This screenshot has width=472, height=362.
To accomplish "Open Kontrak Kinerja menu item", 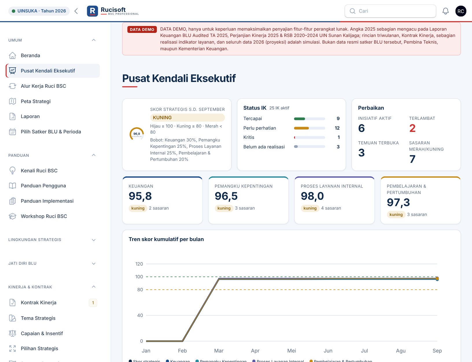I will [x=53, y=303].
